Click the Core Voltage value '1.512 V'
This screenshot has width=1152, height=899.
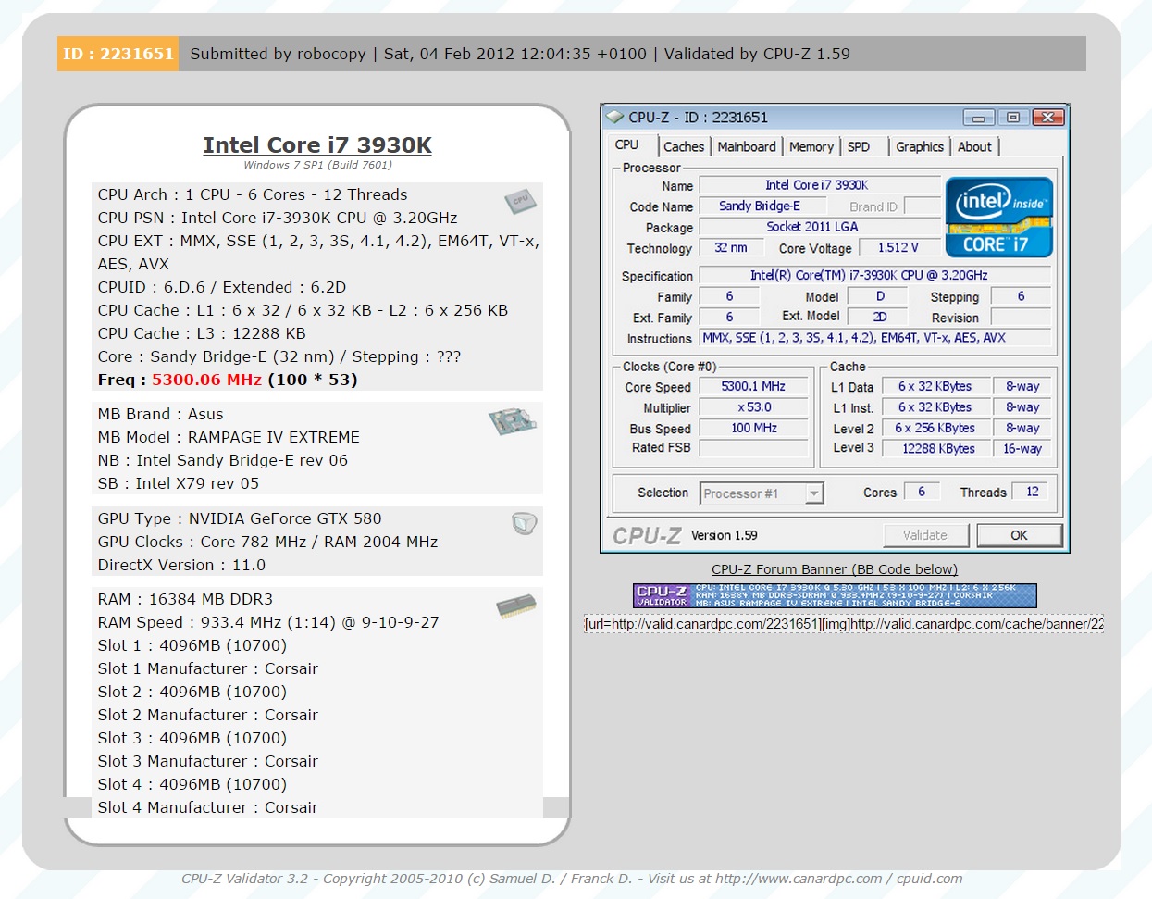pos(898,247)
